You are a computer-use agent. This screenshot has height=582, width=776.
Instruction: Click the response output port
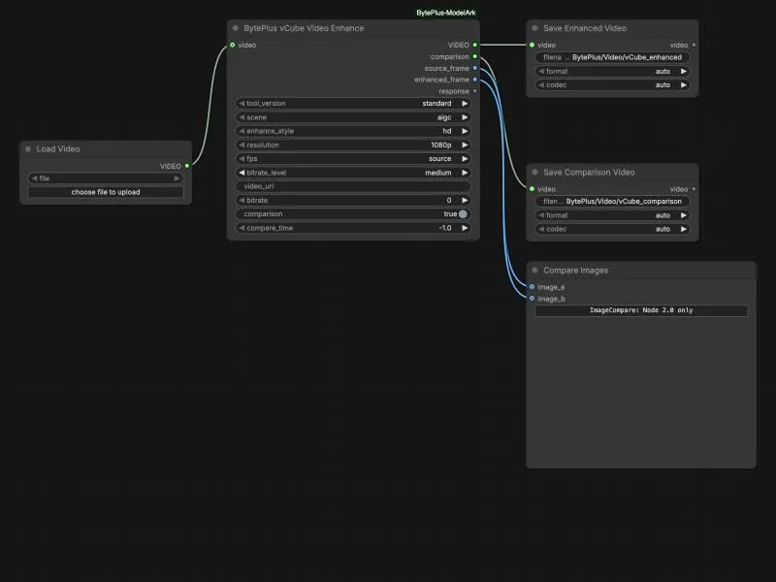[475, 91]
